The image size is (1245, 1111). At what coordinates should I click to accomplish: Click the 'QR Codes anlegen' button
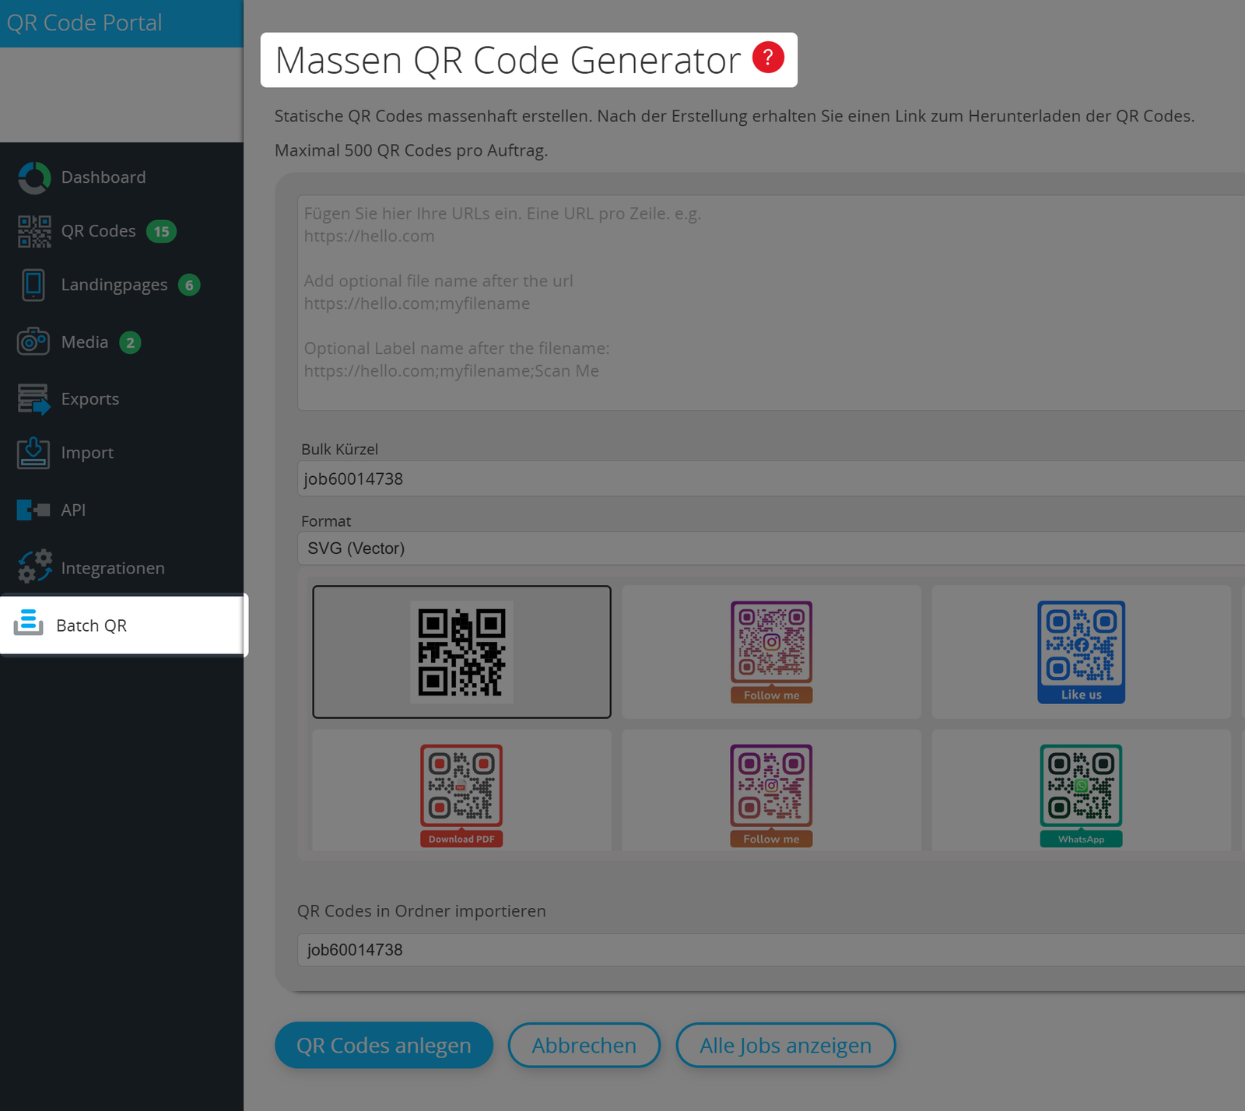(x=384, y=1045)
